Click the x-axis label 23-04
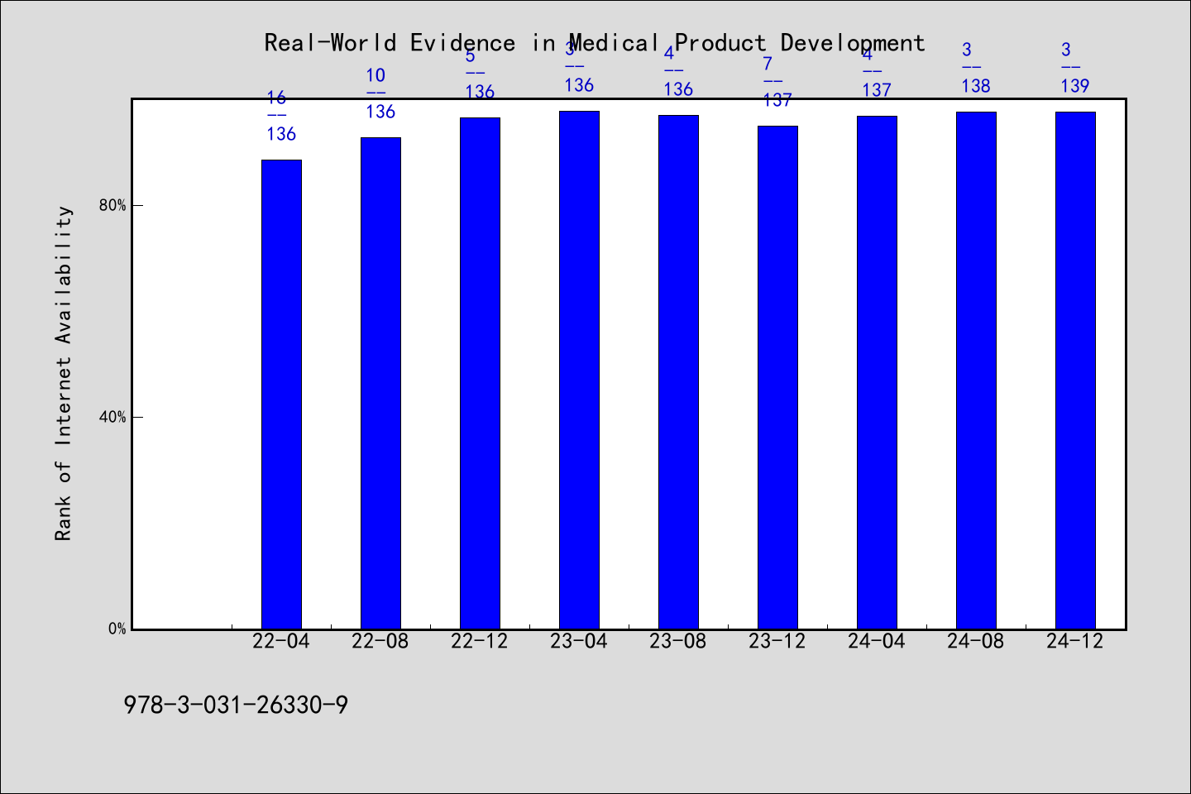 click(579, 641)
